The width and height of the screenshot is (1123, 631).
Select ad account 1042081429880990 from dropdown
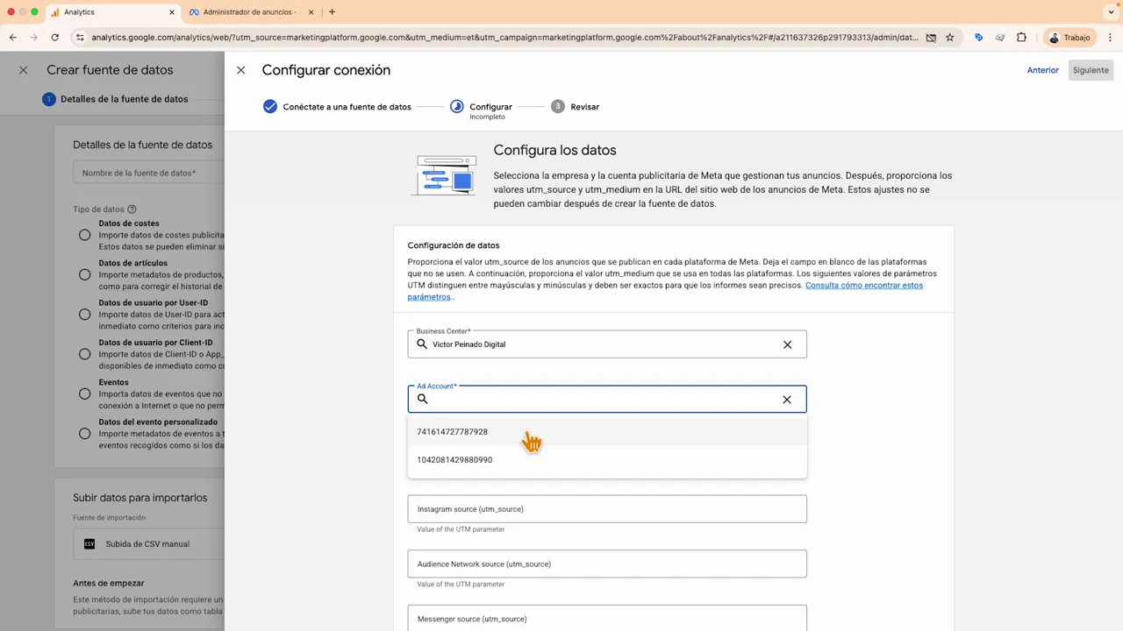pos(454,459)
